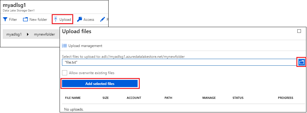Click the Upload arrow icon
This screenshot has height=113, width=307.
[56, 20]
